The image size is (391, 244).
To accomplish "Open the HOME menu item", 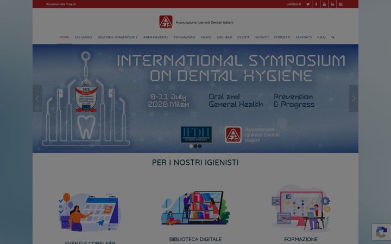I will (64, 37).
